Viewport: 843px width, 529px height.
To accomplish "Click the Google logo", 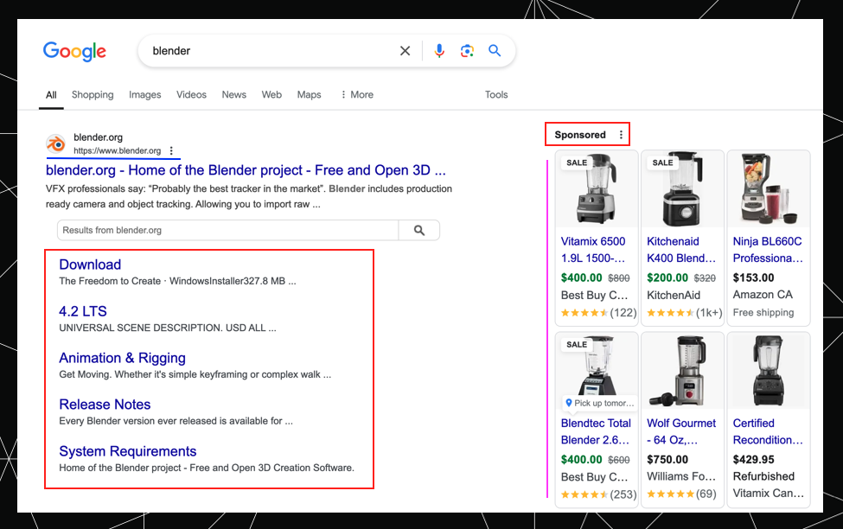I will (x=74, y=51).
